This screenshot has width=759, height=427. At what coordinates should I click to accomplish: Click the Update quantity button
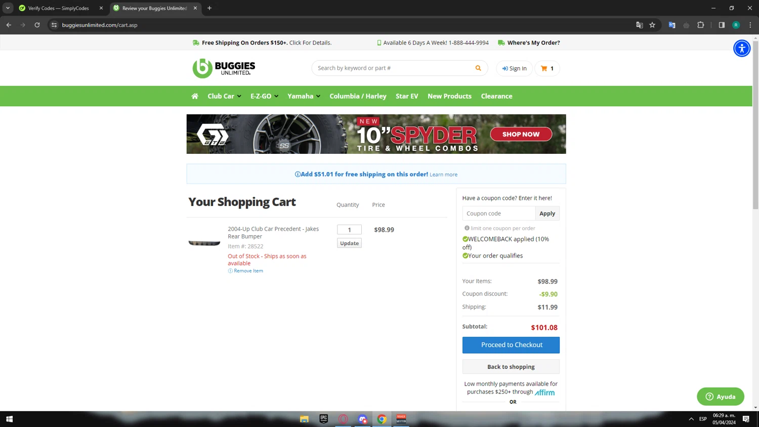click(349, 243)
